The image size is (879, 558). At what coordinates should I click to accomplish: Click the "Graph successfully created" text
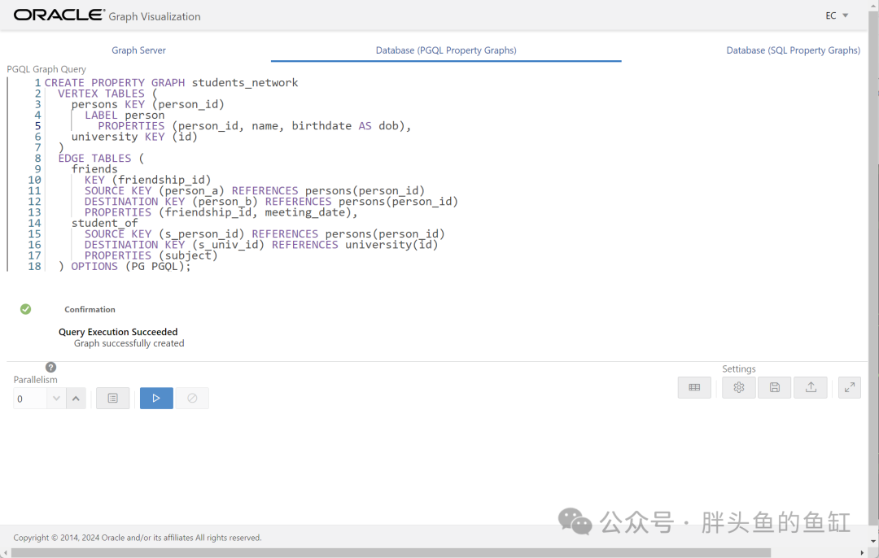click(x=129, y=343)
